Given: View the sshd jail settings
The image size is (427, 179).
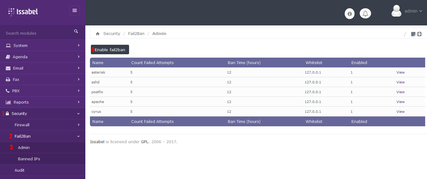Looking at the screenshot, I should tap(400, 82).
